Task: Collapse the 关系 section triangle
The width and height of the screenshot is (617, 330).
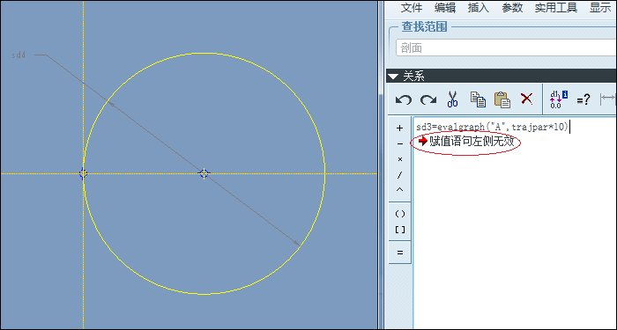Action: point(393,76)
